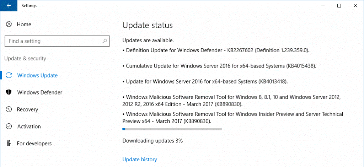
Task: Click the Activation checkmark icon
Action: pyautogui.click(x=9, y=126)
